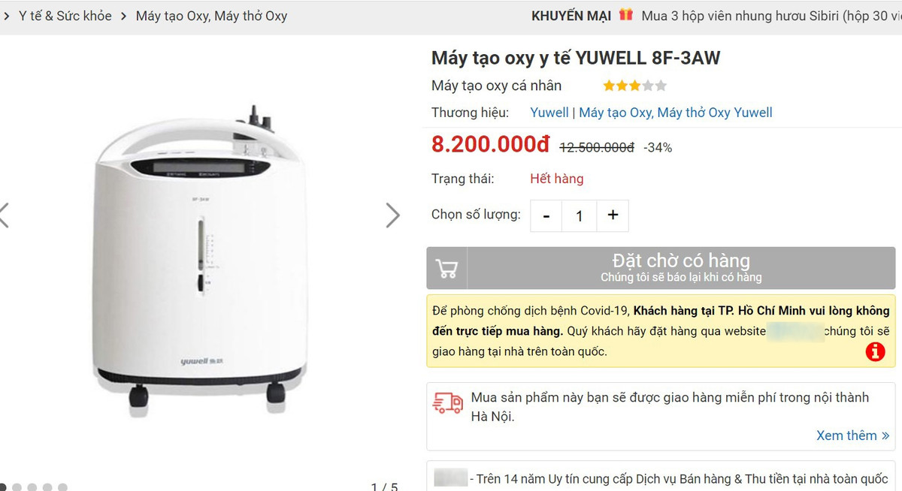Click the shopping cart icon
Viewport: 902px width, 491px height.
click(447, 268)
